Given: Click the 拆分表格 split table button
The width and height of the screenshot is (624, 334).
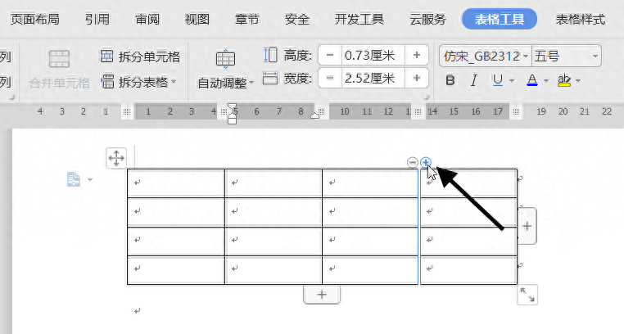Looking at the screenshot, I should (134, 82).
